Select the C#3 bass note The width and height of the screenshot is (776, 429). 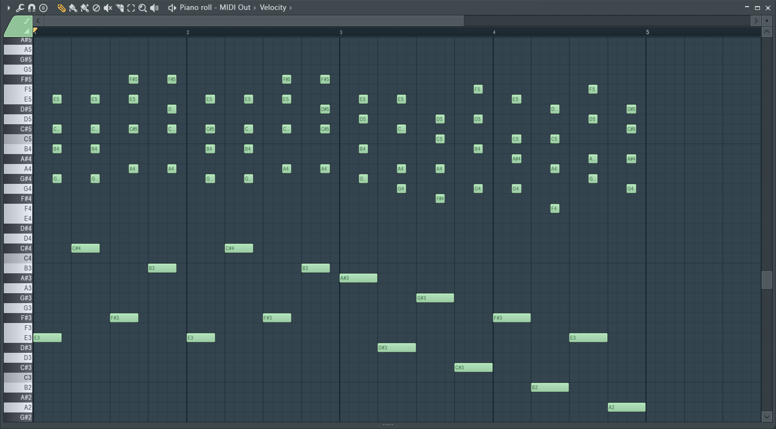(x=473, y=368)
